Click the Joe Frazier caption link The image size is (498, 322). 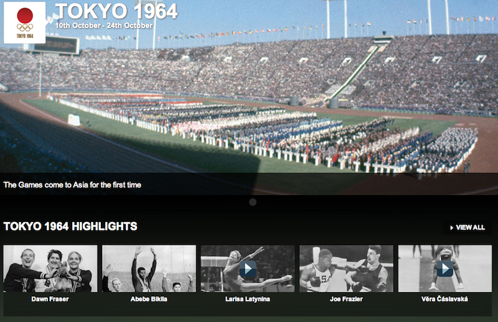pos(346,299)
